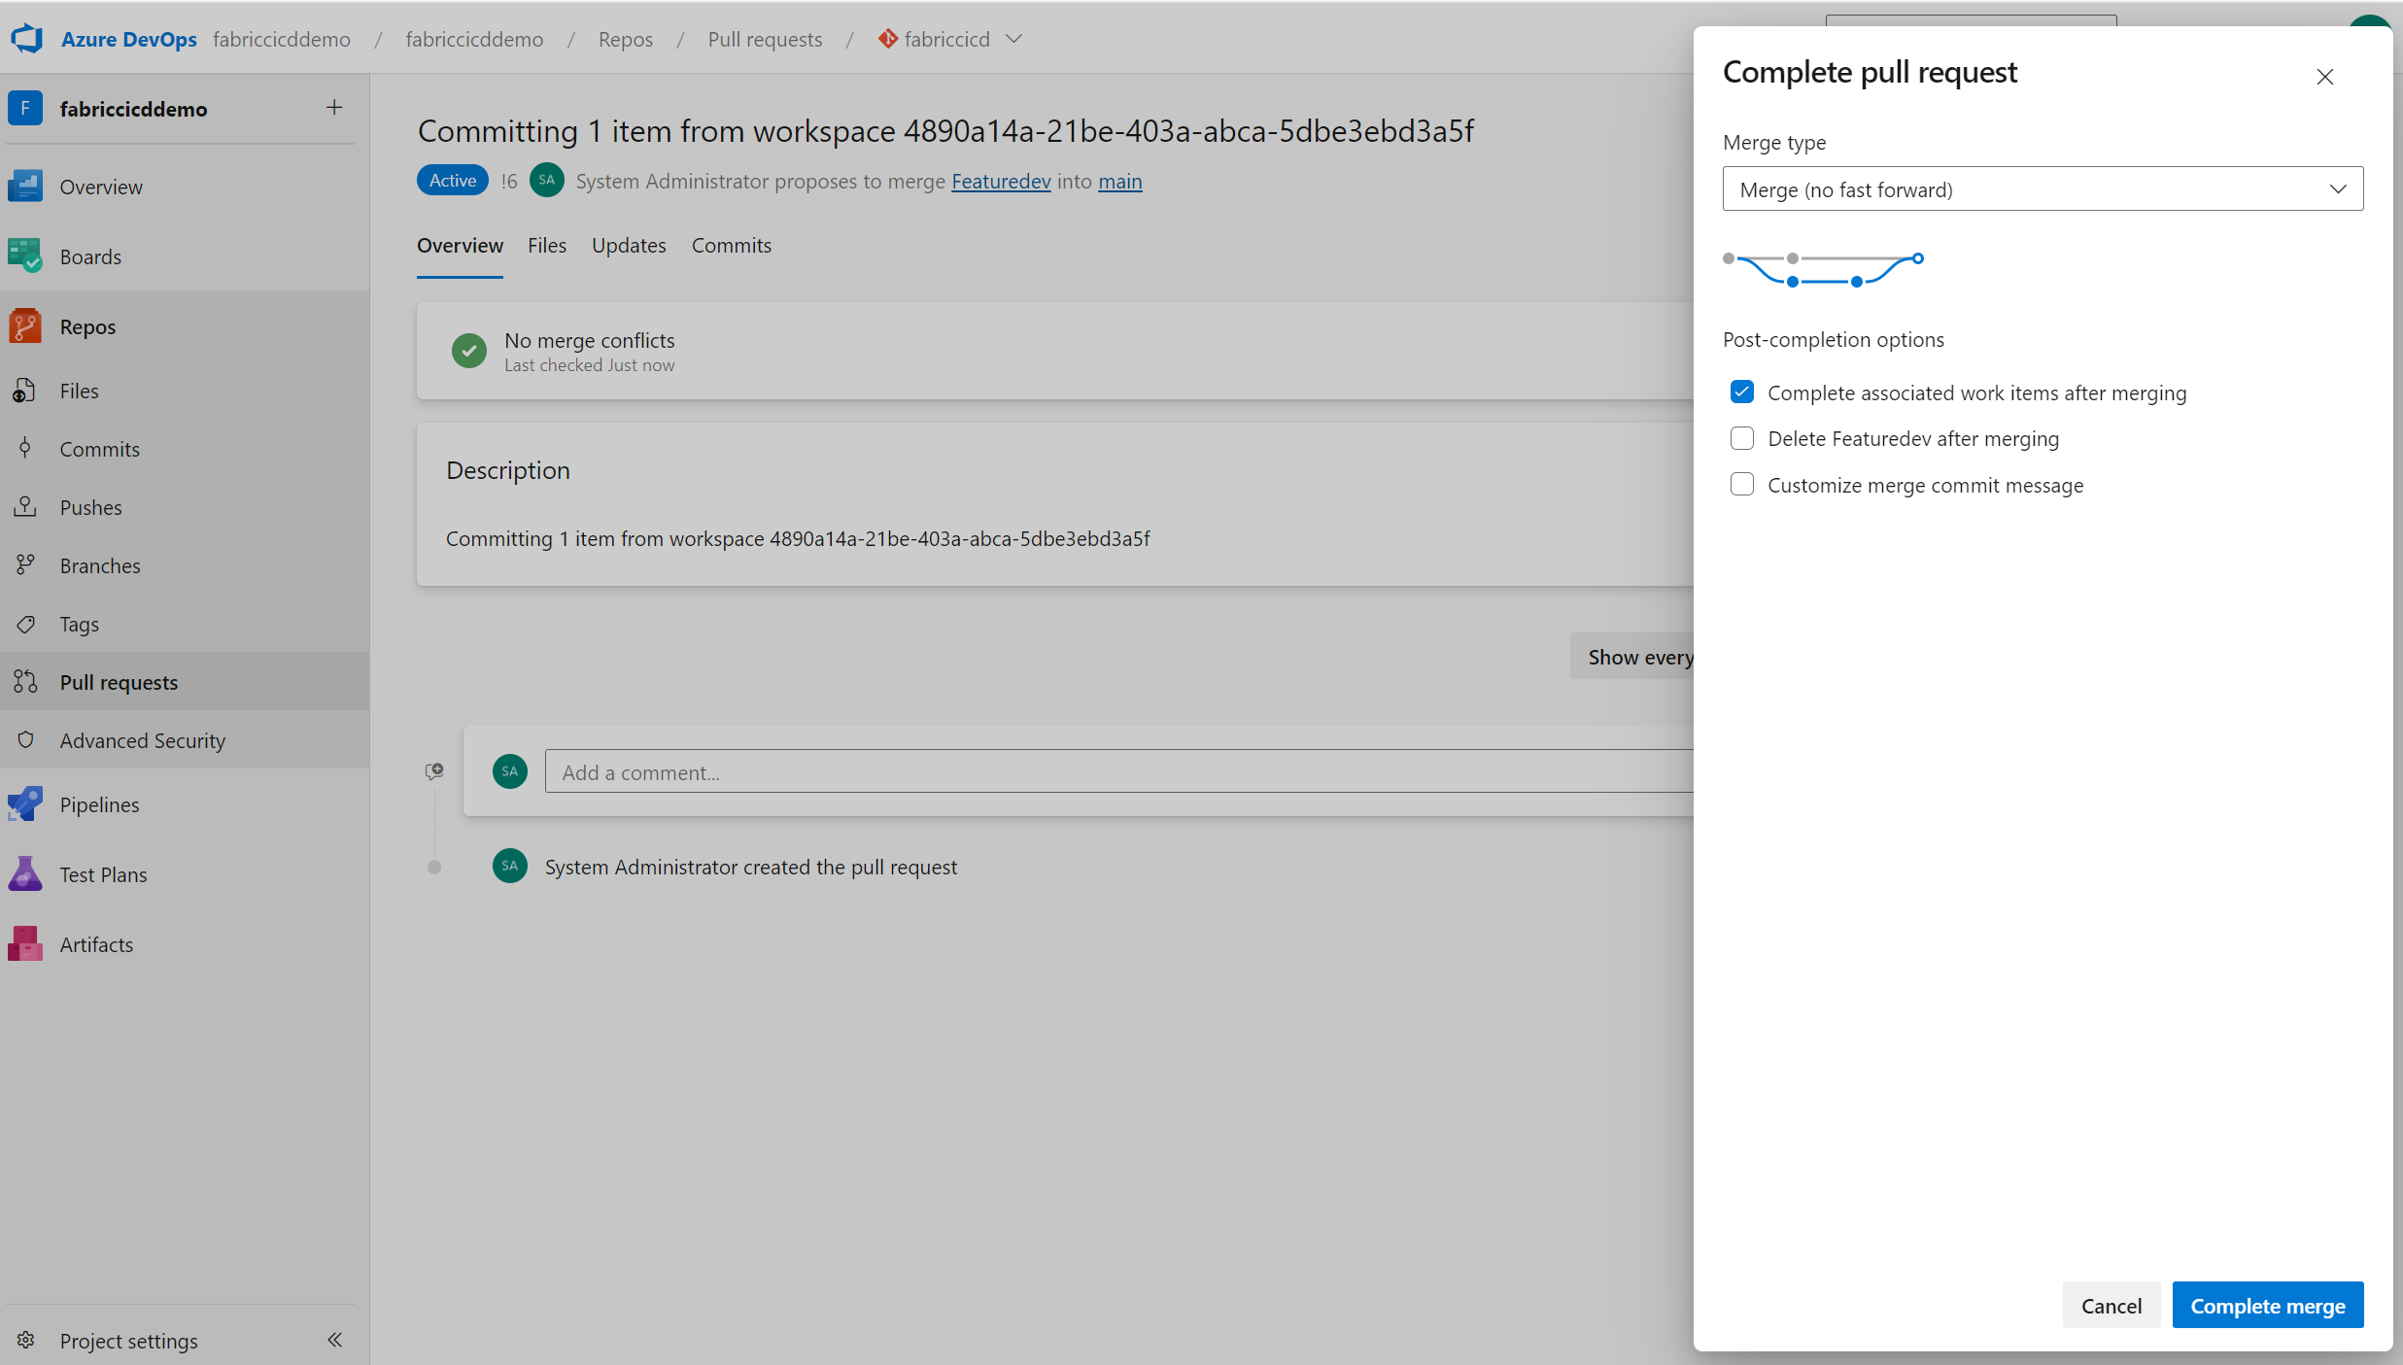This screenshot has width=2403, height=1365.
Task: Click SA avatar beside created the pull request
Action: [510, 867]
